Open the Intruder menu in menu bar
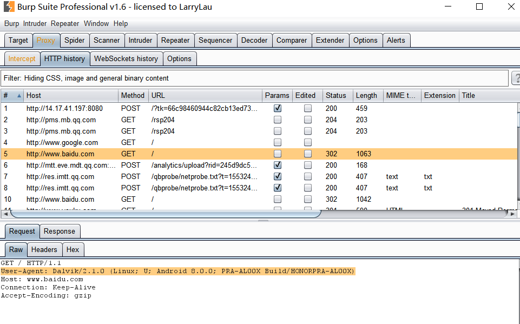The width and height of the screenshot is (520, 324). 35,24
